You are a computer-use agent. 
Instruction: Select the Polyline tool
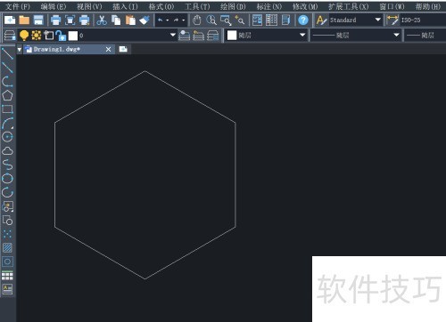(x=7, y=82)
